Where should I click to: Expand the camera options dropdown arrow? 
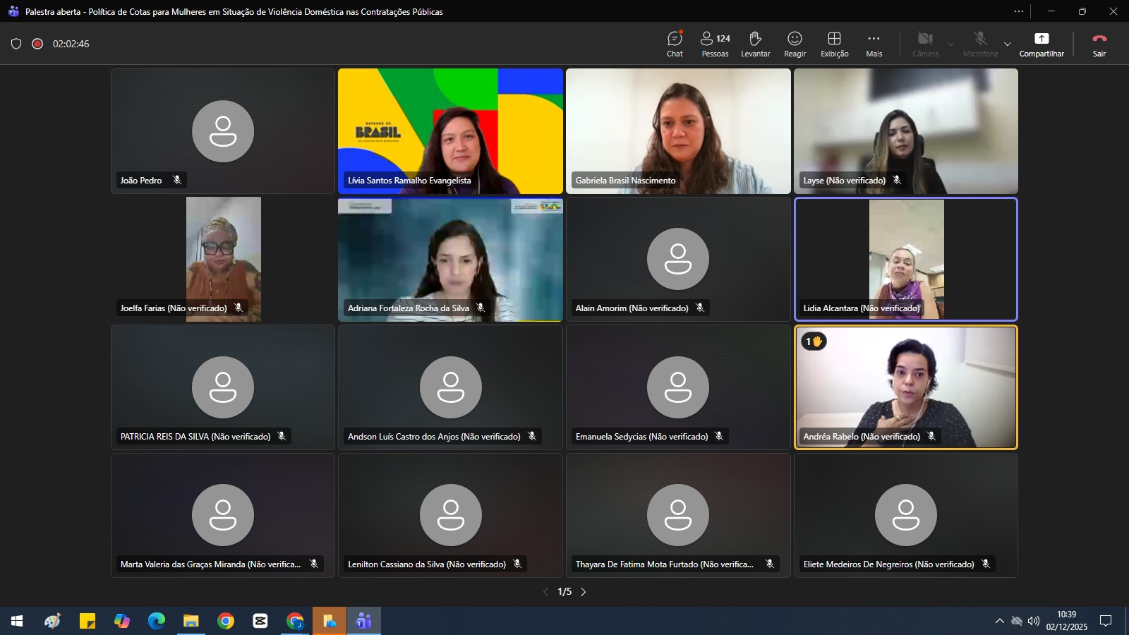[951, 44]
